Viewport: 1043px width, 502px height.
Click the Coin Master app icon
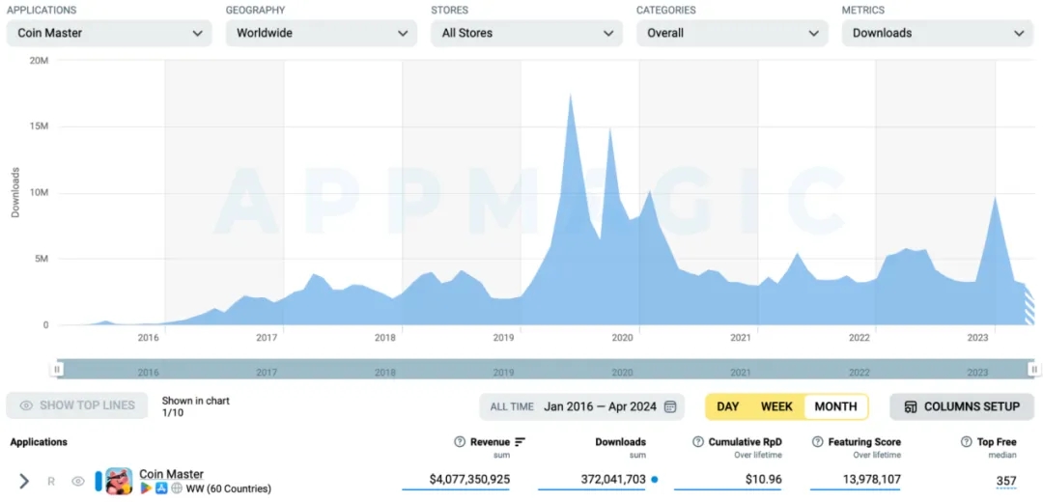(119, 481)
